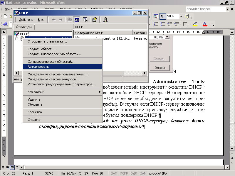Click Select Browse Object circle button
This screenshot has width=235, height=176.
(232, 158)
